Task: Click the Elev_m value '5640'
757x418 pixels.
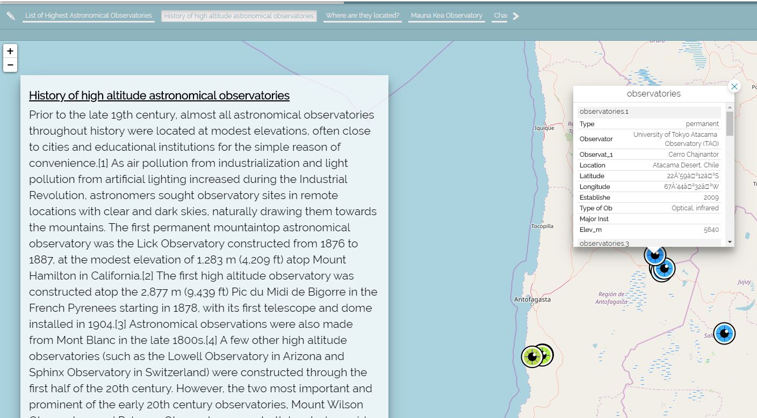Action: (711, 230)
